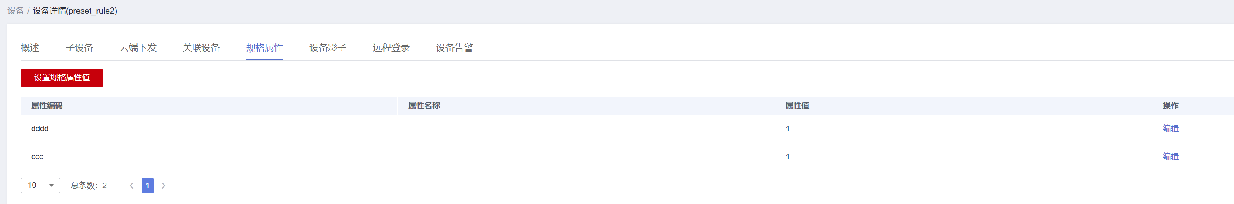
Task: Click the 设置规格属性值 button
Action: (x=62, y=77)
